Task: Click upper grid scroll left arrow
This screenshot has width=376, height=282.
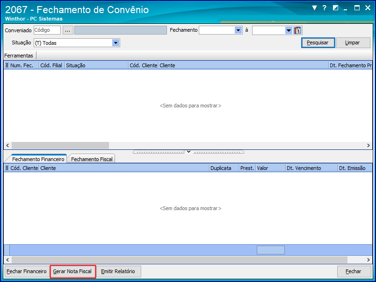Action: 7,145
